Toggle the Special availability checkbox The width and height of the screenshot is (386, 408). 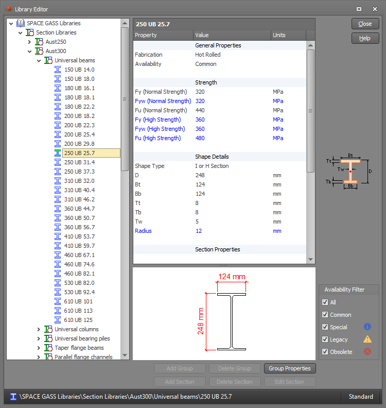coord(325,327)
